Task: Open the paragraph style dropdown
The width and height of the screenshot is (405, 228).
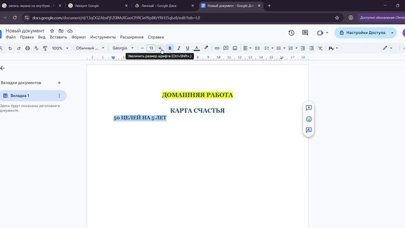Action: click(90, 48)
